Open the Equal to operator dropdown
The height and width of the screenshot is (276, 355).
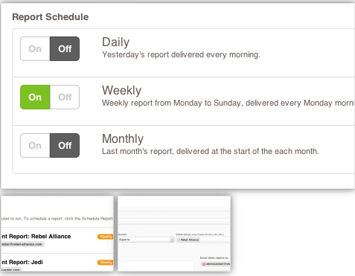pyautogui.click(x=146, y=240)
